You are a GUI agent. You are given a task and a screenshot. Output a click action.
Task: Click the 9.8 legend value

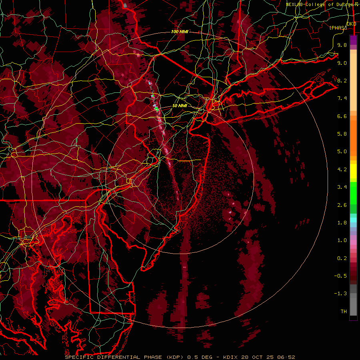pos(342,45)
